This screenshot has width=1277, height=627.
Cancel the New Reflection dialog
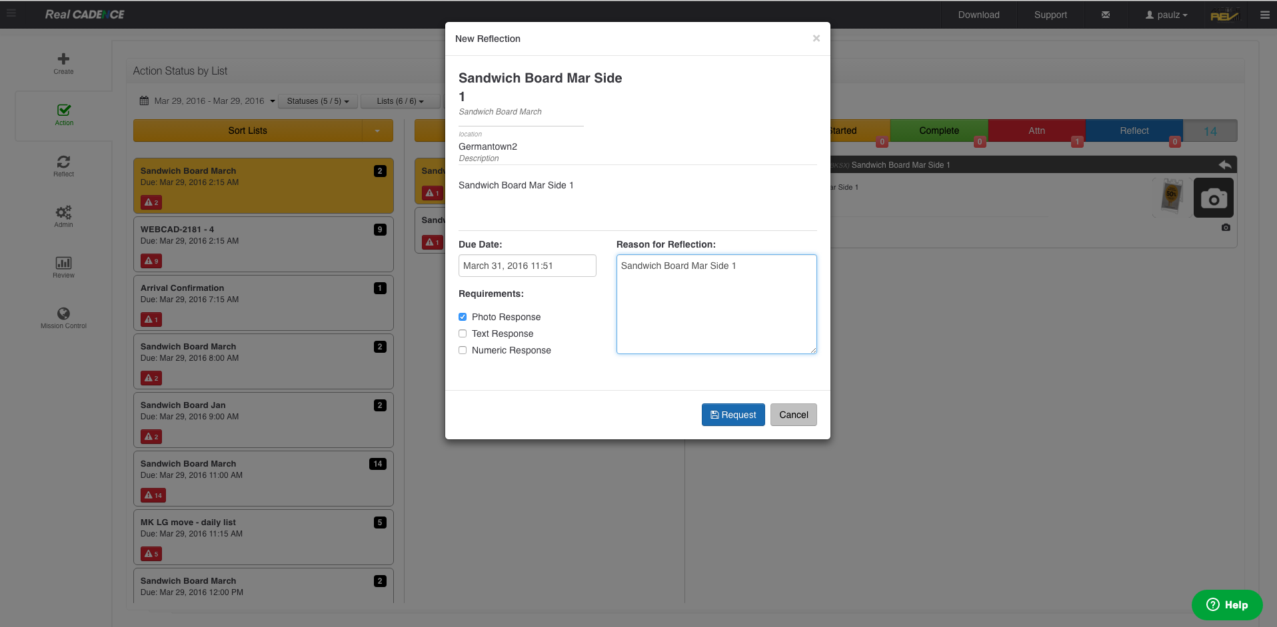point(793,415)
